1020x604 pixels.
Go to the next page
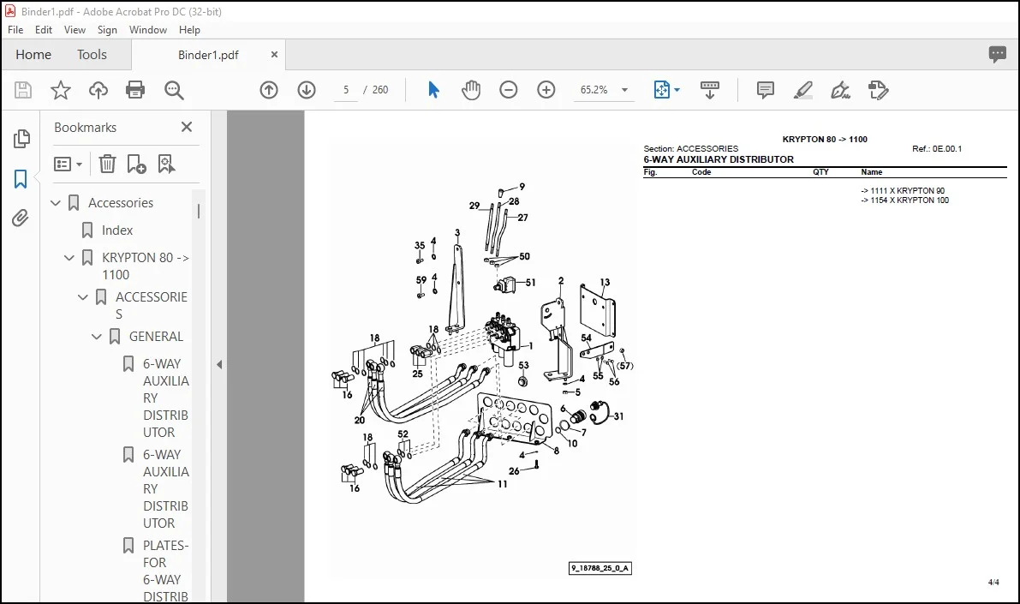pyautogui.click(x=307, y=90)
